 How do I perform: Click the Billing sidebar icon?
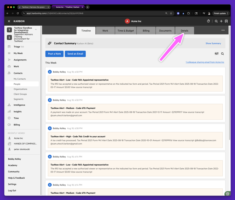[9, 125]
